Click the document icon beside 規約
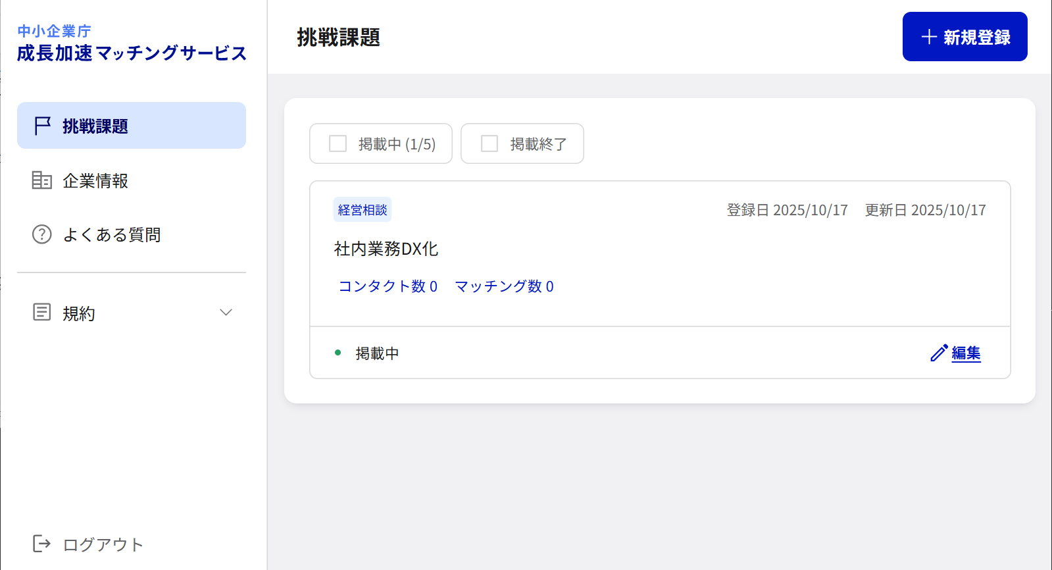1052x570 pixels. point(42,313)
